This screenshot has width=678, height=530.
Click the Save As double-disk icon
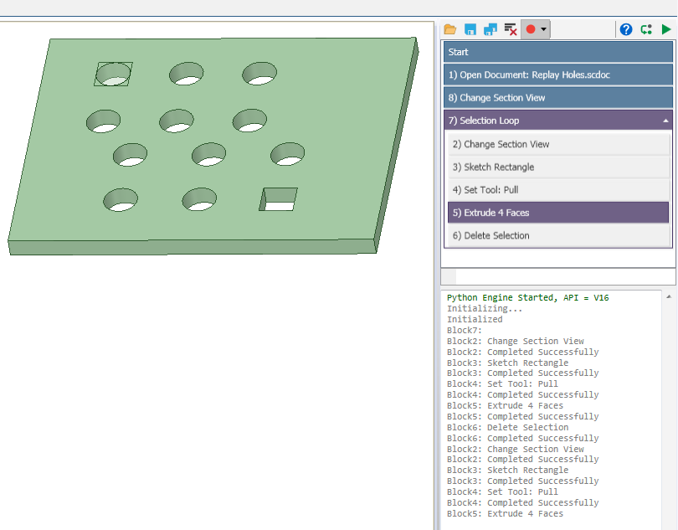(x=490, y=29)
